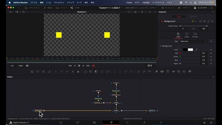Select the Background tool in the Fusion toolbar
Screen dimensions: 222x125
point(32,72)
